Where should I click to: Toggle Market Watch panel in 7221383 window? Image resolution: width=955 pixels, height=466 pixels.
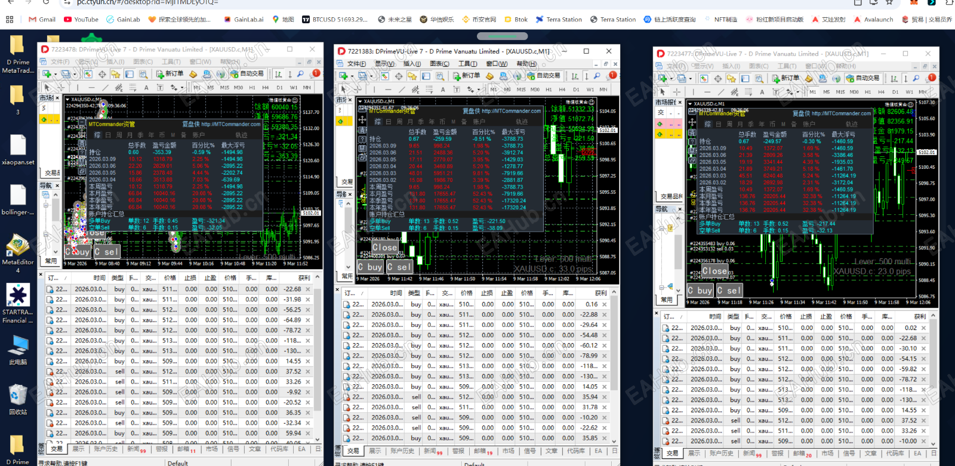[x=385, y=76]
